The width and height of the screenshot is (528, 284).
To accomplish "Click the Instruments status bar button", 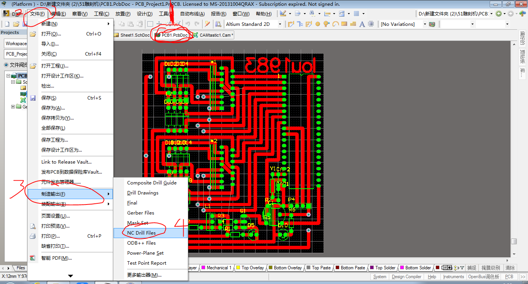I will (453, 277).
